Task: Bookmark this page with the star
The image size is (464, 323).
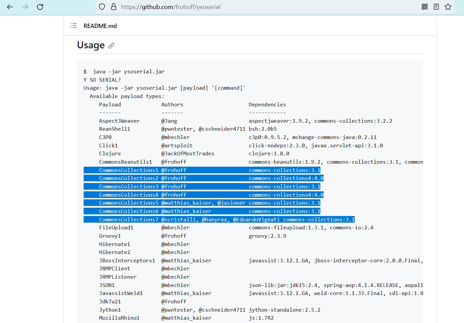Action: (x=448, y=7)
